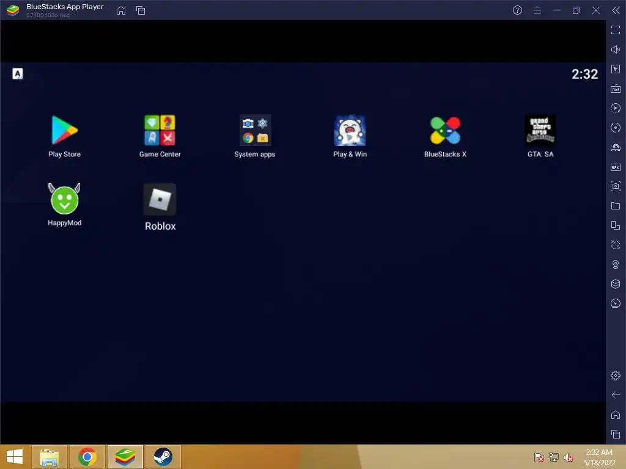The height and width of the screenshot is (469, 626).
Task: Open set location pin icon in sidebar
Action: [x=616, y=264]
